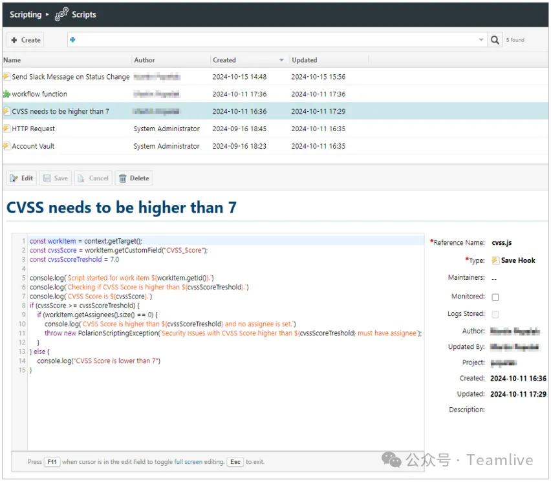Click created date '2024-09-16 18:23'
This screenshot has height=482, width=551.
coord(239,146)
